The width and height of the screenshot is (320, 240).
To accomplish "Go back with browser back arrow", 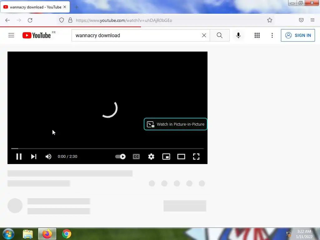I will click(x=7, y=20).
